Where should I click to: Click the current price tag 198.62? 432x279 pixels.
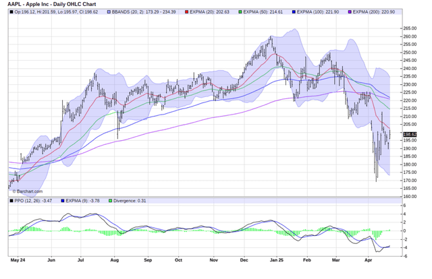(x=410, y=134)
